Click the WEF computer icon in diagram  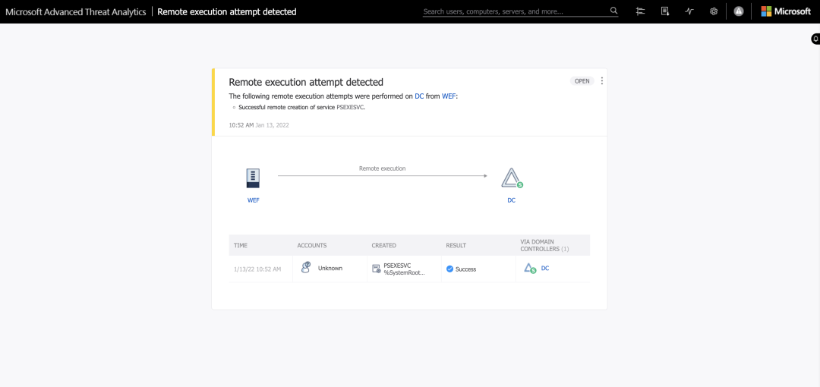tap(253, 178)
